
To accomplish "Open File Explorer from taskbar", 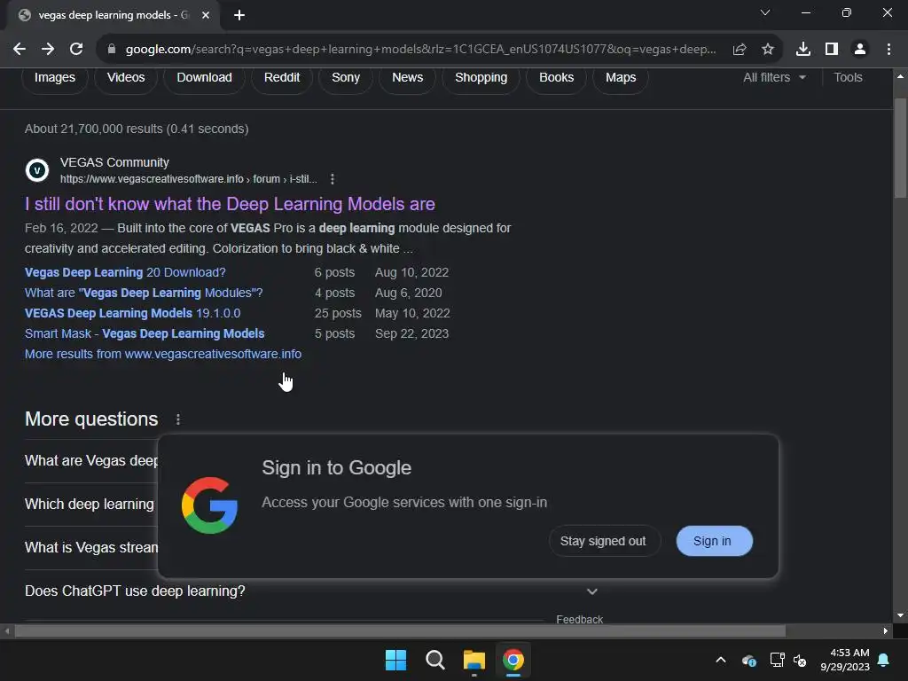I will 474,660.
